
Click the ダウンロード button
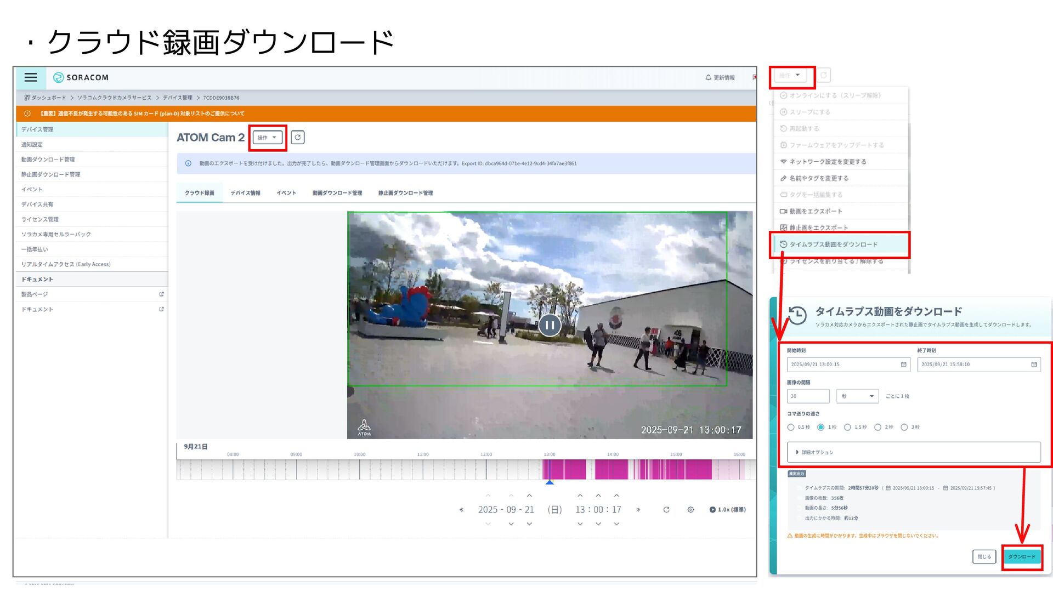coord(1022,557)
